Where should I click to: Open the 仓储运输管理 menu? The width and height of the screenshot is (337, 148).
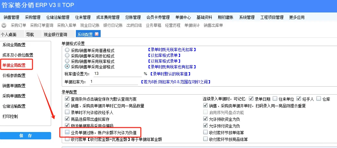(x=58, y=18)
